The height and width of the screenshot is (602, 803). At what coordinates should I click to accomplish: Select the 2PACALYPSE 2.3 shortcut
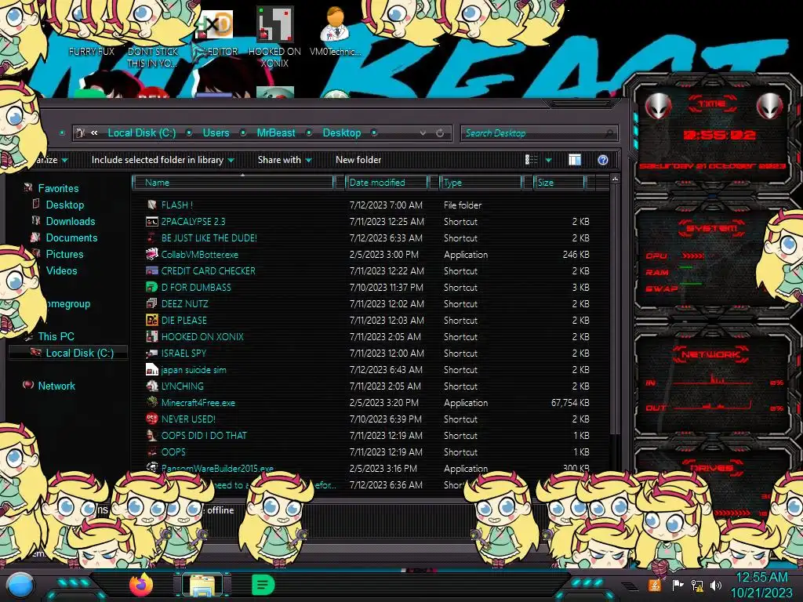click(x=193, y=222)
